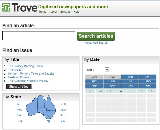Open Brisbane Courier title link
The height and width of the screenshot is (130, 160).
pyautogui.click(x=19, y=77)
